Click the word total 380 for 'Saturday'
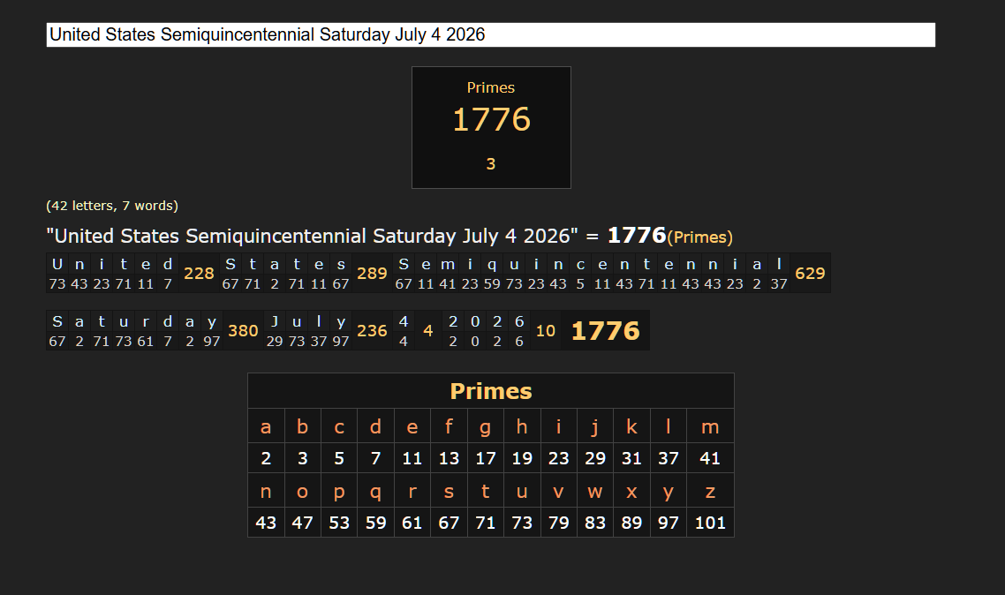Viewport: 1005px width, 595px height. click(x=243, y=331)
